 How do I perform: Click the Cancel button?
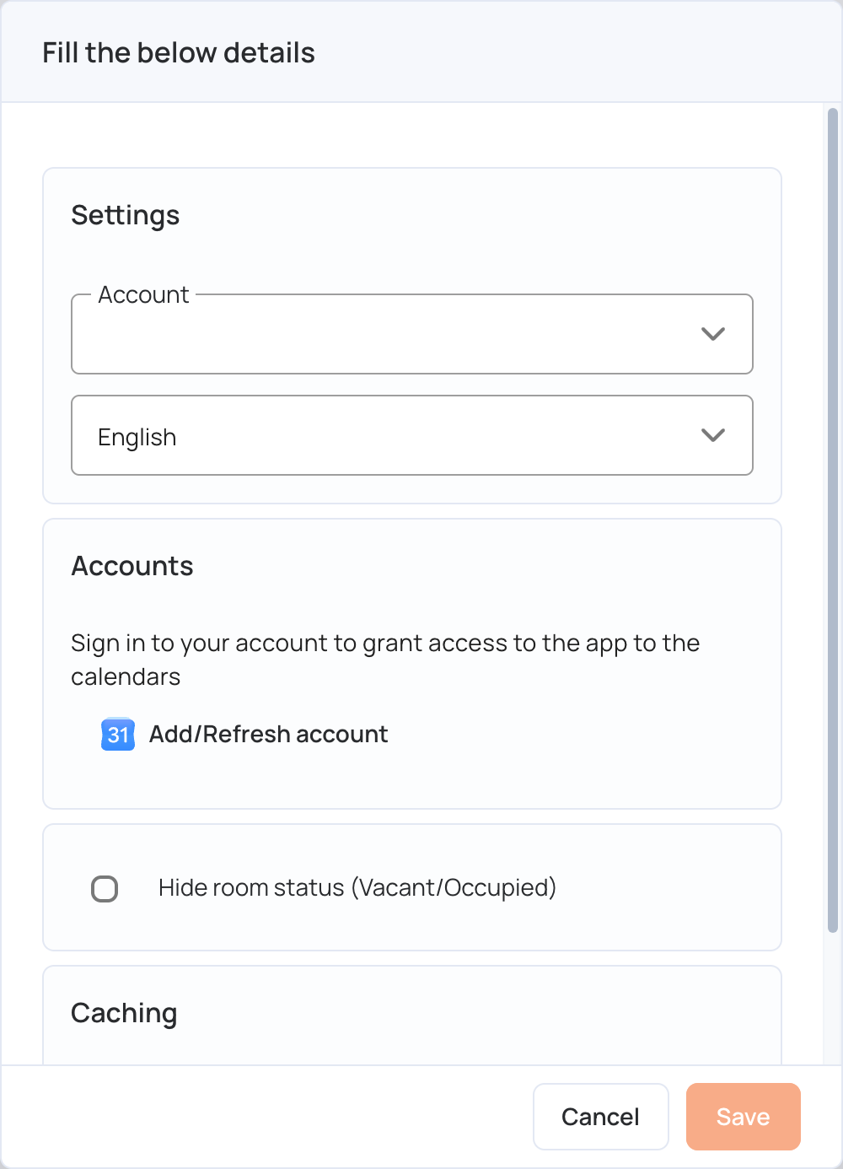click(x=601, y=1117)
